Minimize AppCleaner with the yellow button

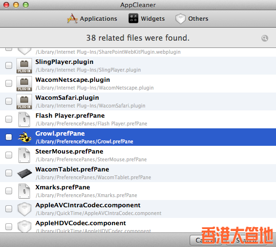[16, 5]
